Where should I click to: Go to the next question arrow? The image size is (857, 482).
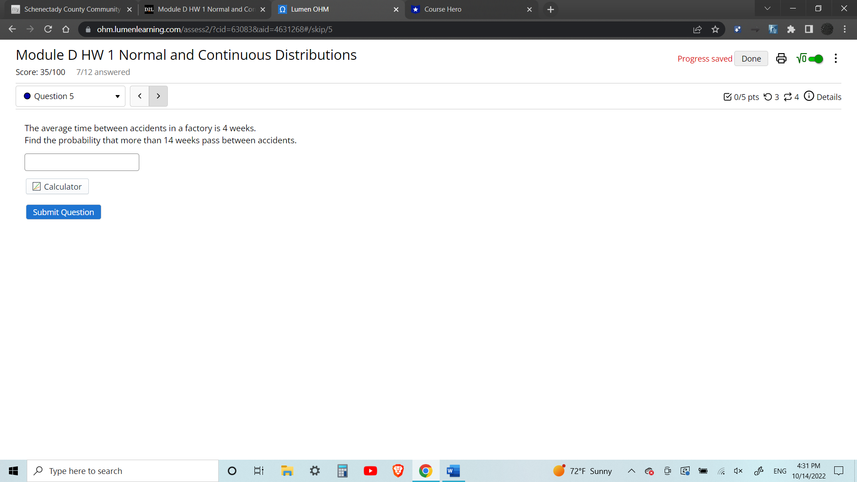[x=158, y=96]
